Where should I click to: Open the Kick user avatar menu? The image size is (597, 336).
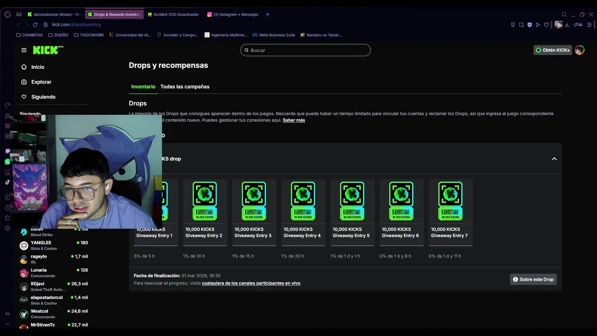(x=579, y=50)
